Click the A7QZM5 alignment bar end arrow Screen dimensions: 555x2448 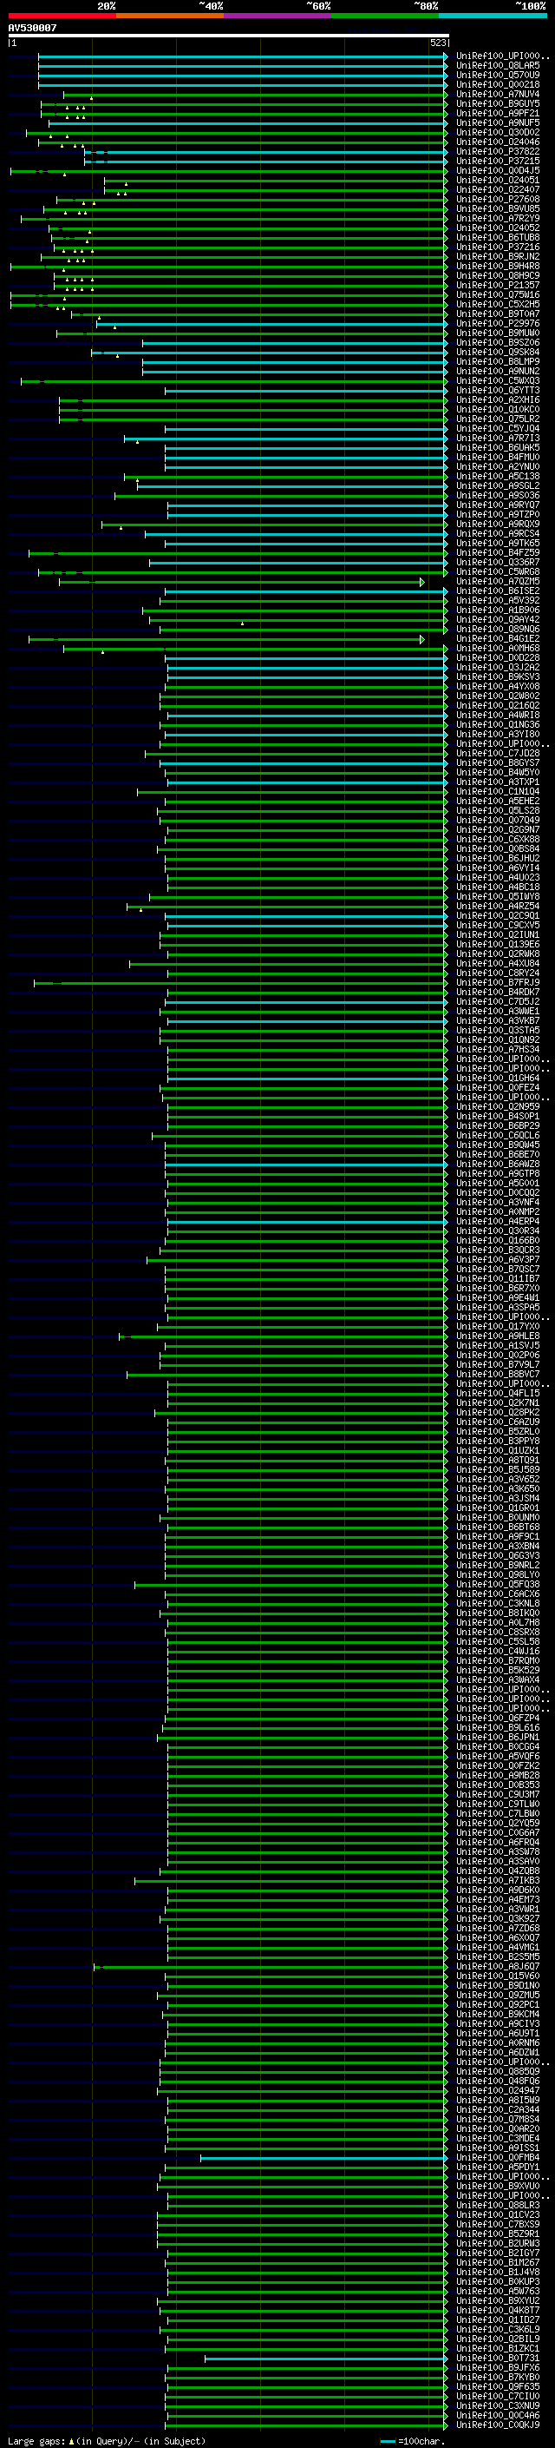tap(422, 582)
